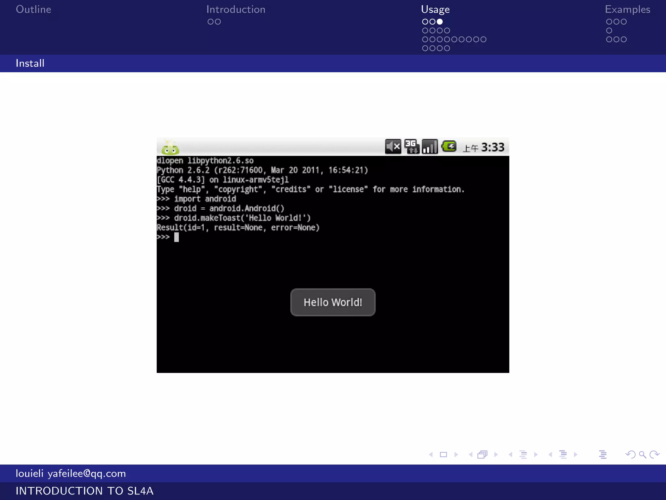The image size is (666, 500).
Task: Jump to the Examples section header
Action: (x=627, y=9)
